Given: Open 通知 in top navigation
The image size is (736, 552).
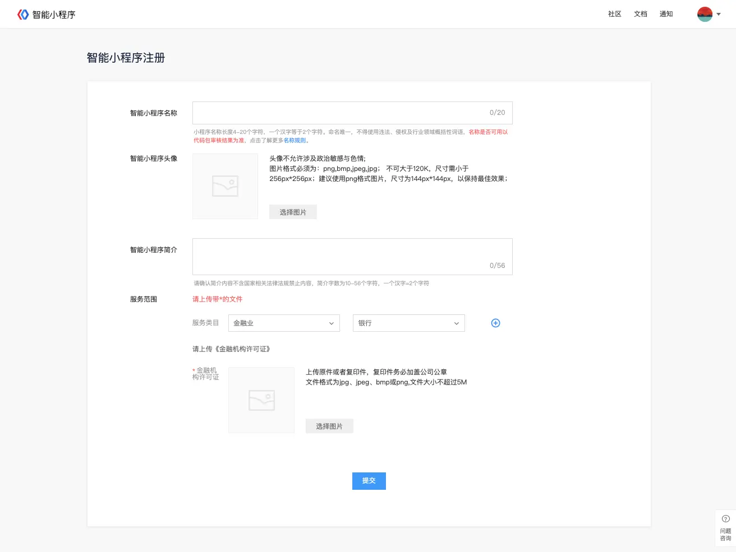Looking at the screenshot, I should point(666,14).
